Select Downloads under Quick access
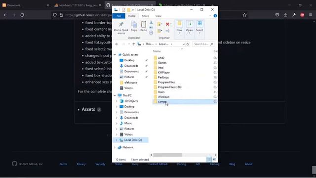This screenshot has height=178, width=316. point(131,66)
